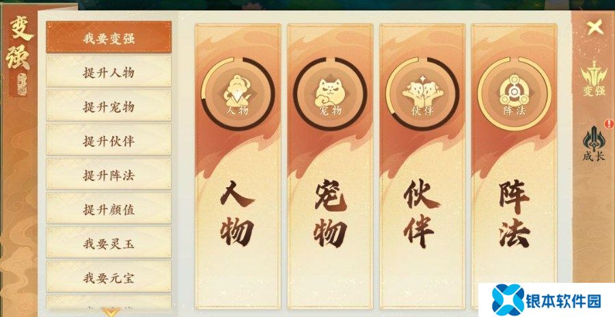This screenshot has width=615, height=317.
Task: Open the 提升宠物 menu entry
Action: (109, 106)
